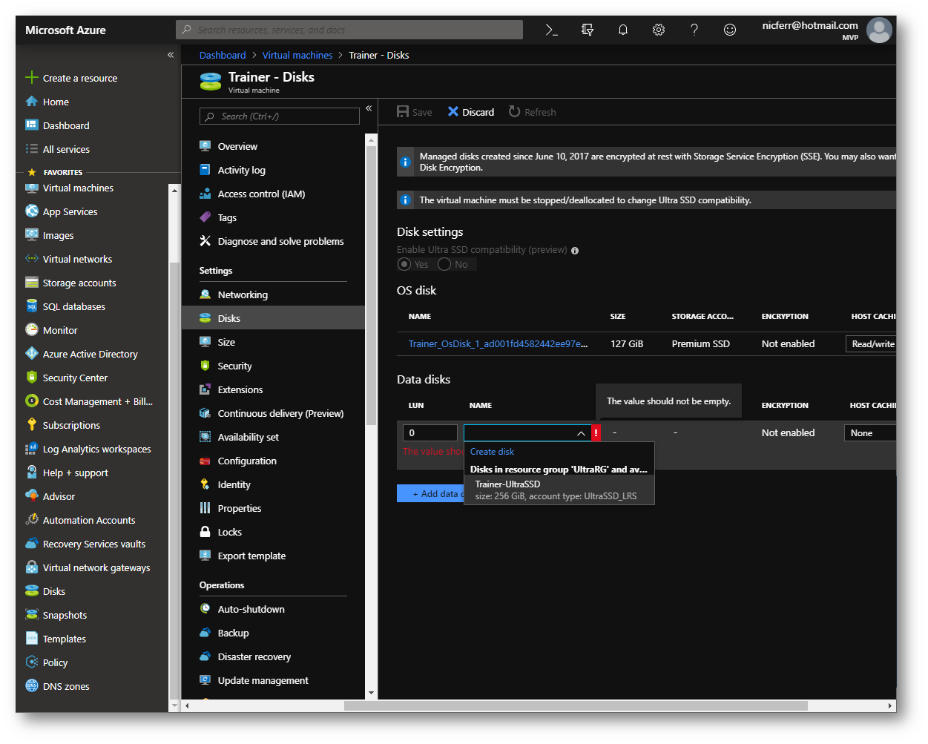The width and height of the screenshot is (928, 744).
Task: Choose the Trainer-UltraSSD disk option
Action: point(559,490)
